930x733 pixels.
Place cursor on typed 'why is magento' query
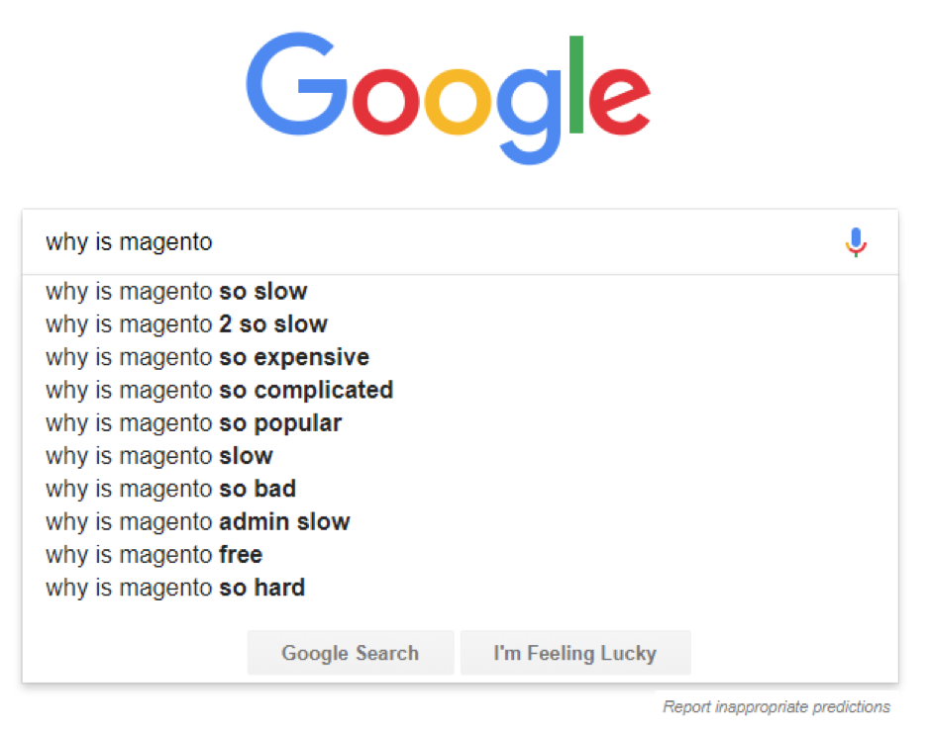tap(129, 242)
